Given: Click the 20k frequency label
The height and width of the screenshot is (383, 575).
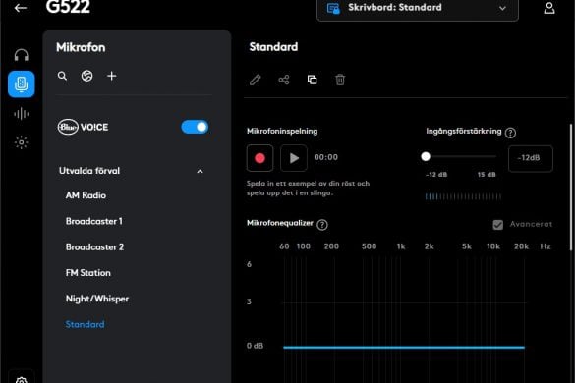Looking at the screenshot, I should pos(521,246).
